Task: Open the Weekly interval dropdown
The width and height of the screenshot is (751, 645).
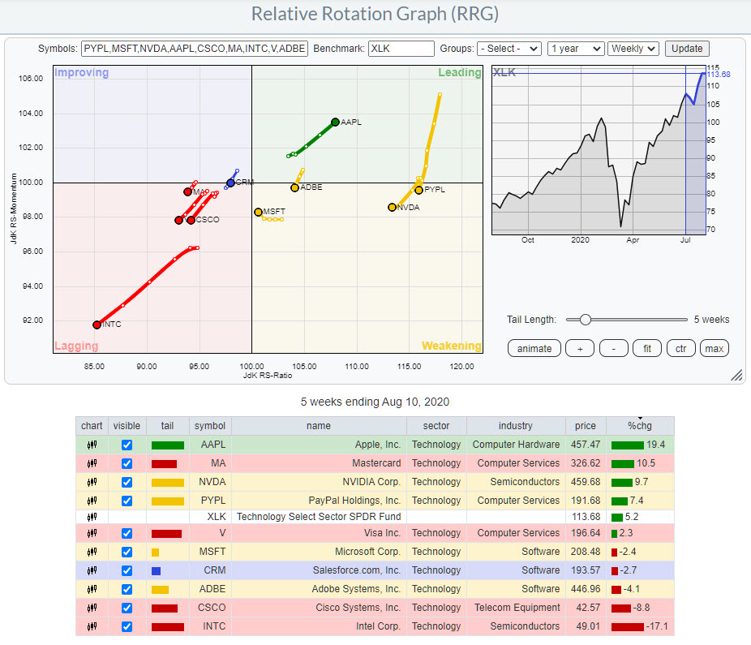Action: pos(633,49)
